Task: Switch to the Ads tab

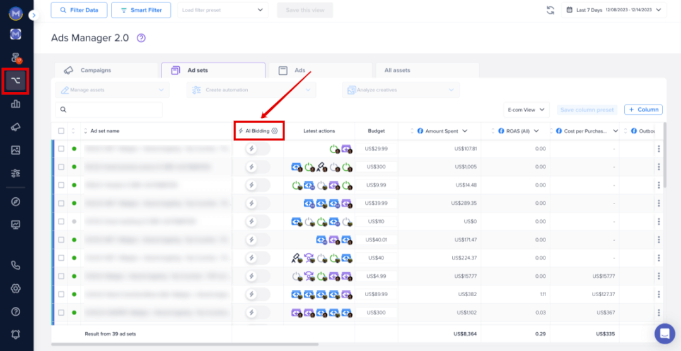Action: pyautogui.click(x=320, y=70)
